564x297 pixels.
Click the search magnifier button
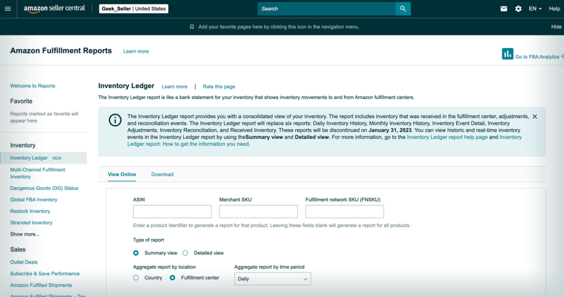coord(402,8)
